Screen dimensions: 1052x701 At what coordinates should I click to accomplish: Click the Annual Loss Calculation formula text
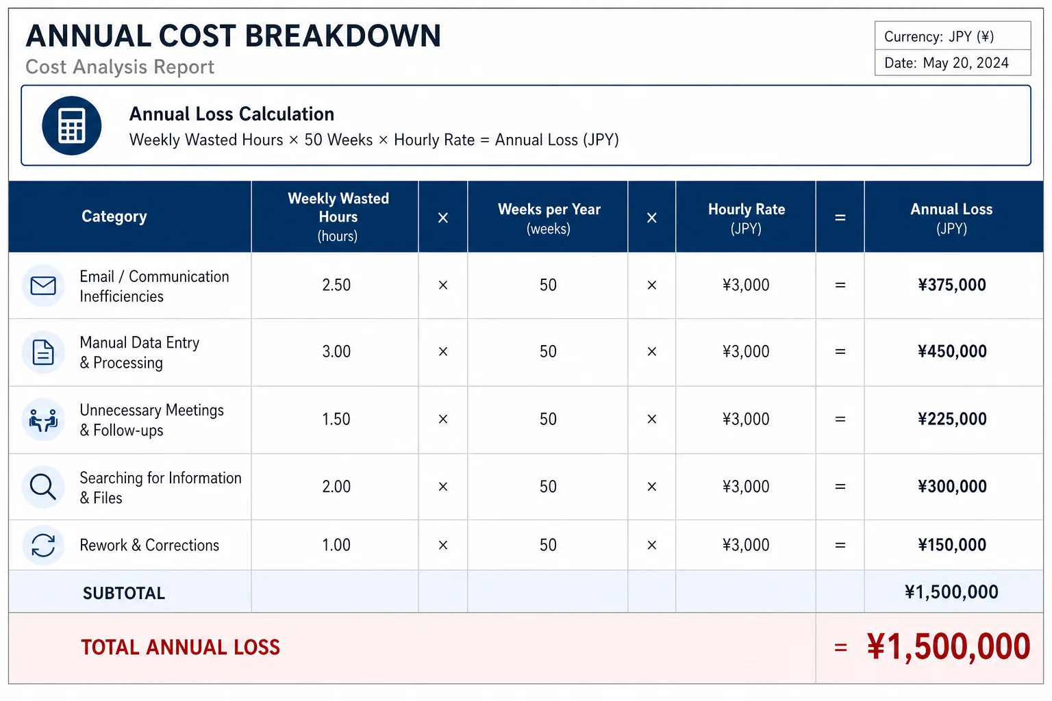pyautogui.click(x=374, y=140)
